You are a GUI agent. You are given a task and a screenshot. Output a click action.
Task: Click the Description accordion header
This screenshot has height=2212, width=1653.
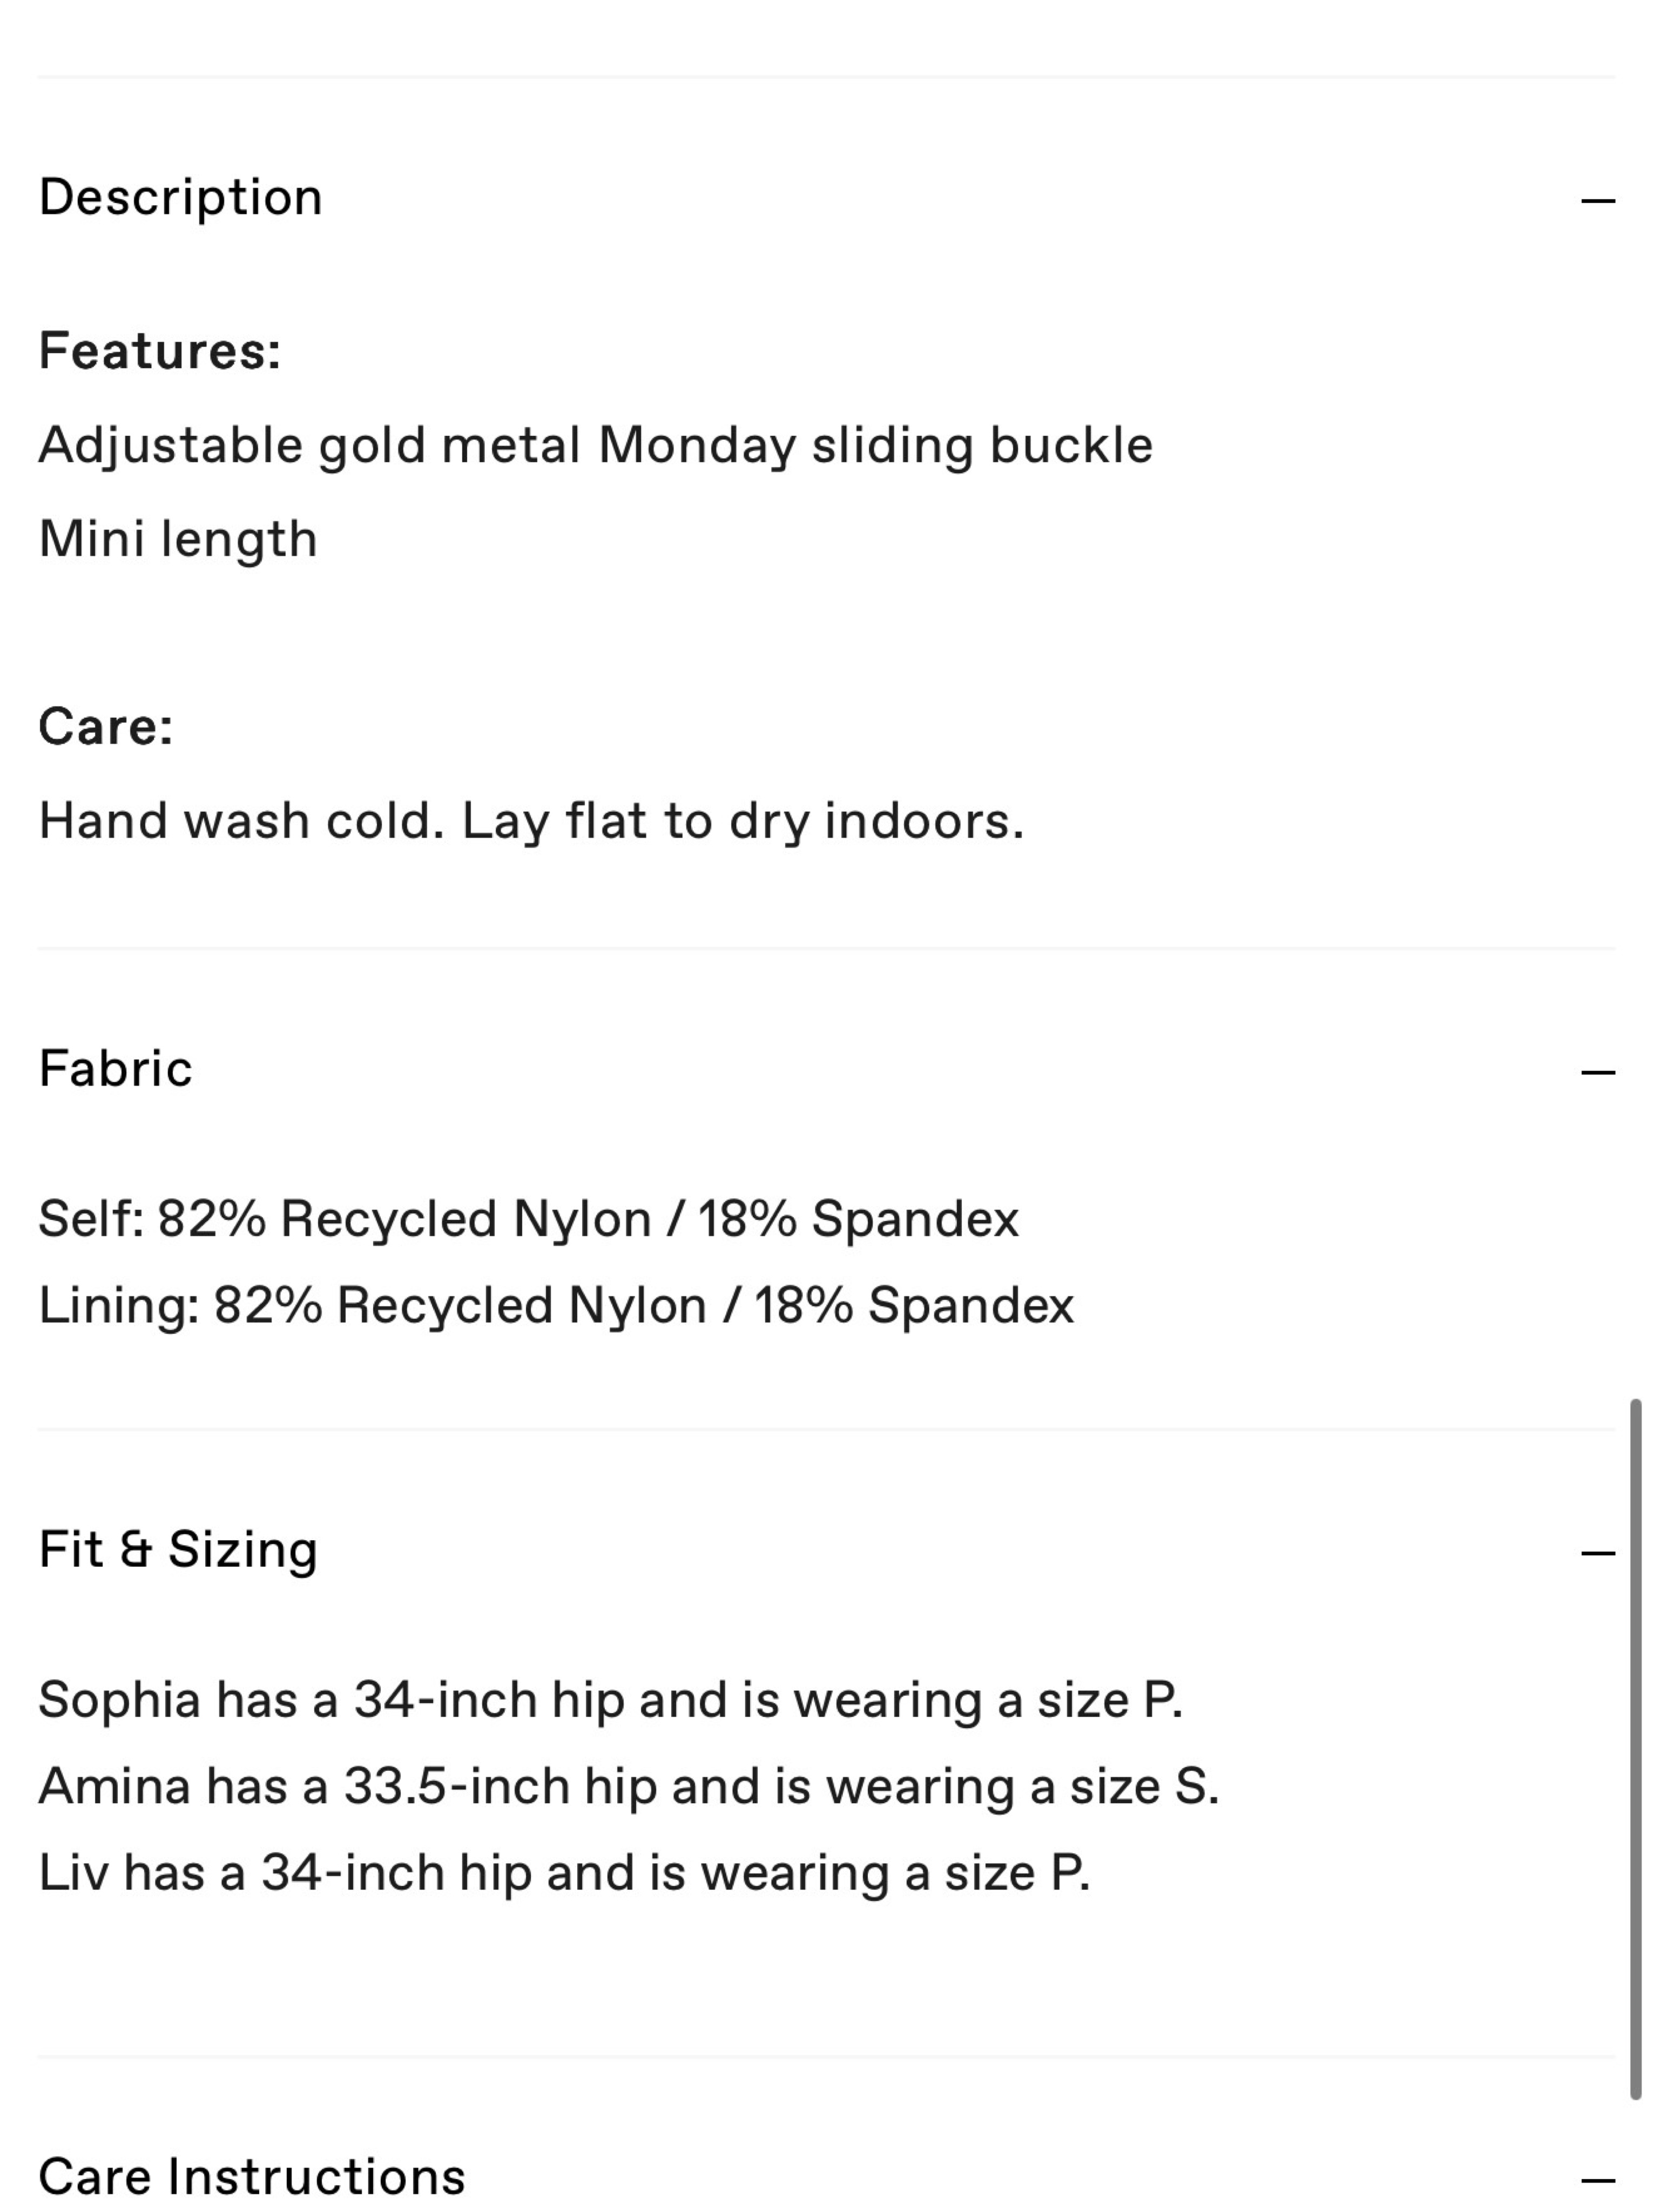pyautogui.click(x=826, y=198)
